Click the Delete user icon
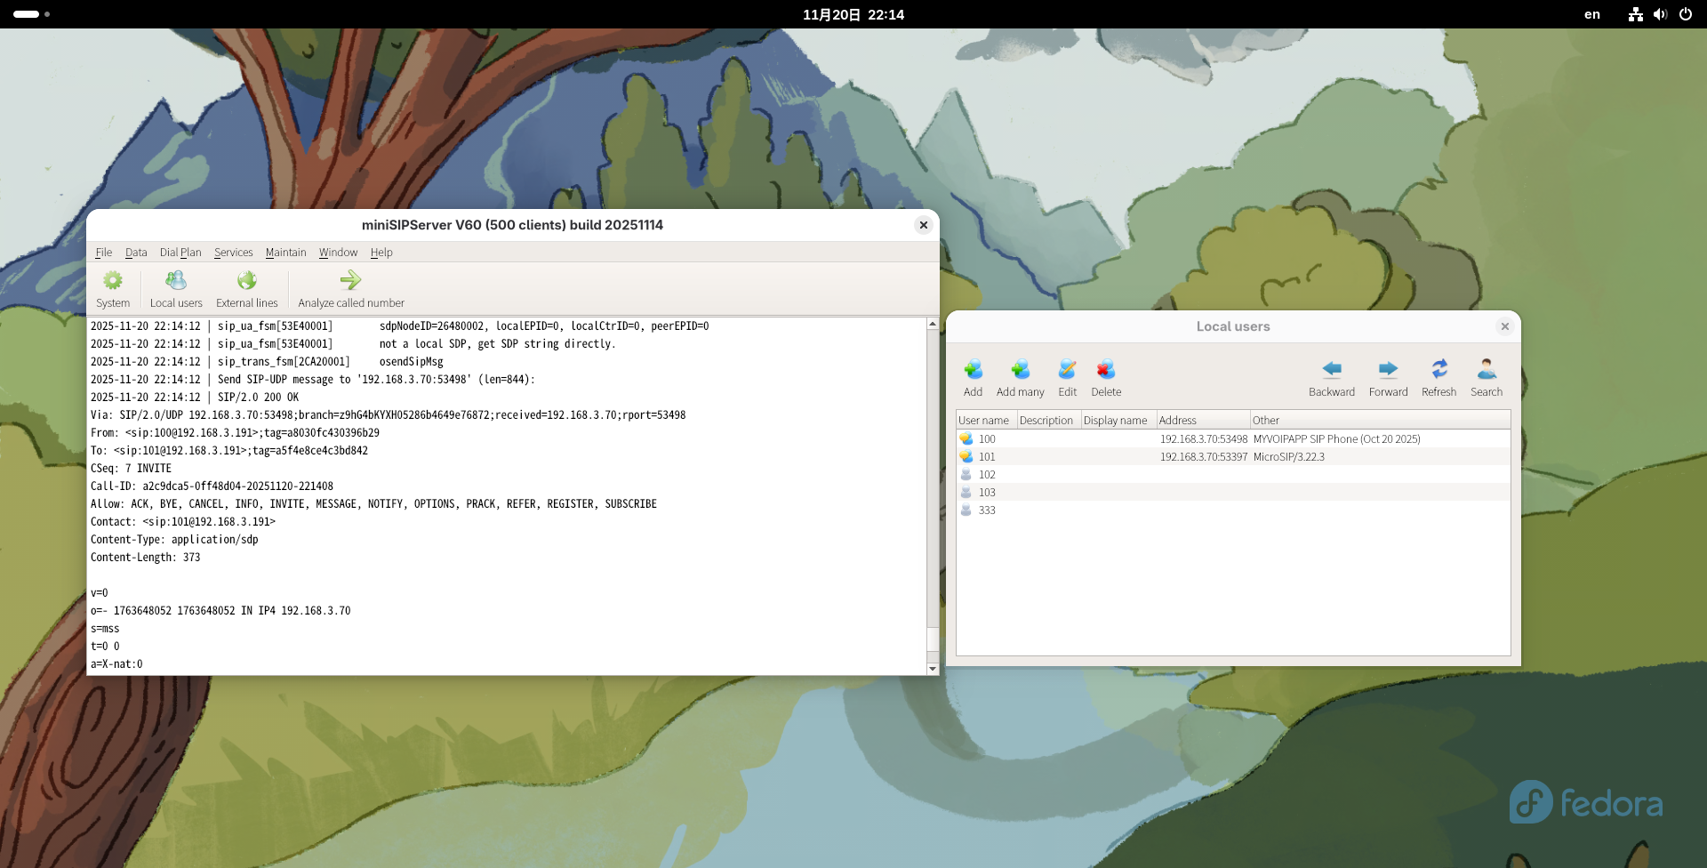The width and height of the screenshot is (1707, 868). [1106, 378]
